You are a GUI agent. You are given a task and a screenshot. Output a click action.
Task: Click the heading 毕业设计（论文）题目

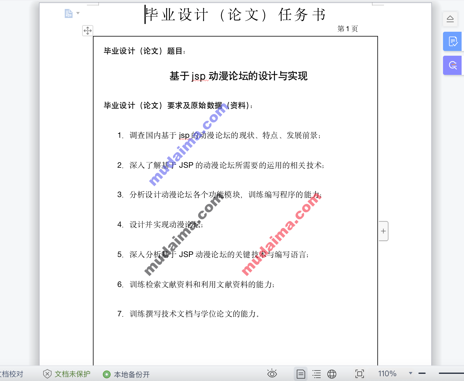[x=144, y=51]
